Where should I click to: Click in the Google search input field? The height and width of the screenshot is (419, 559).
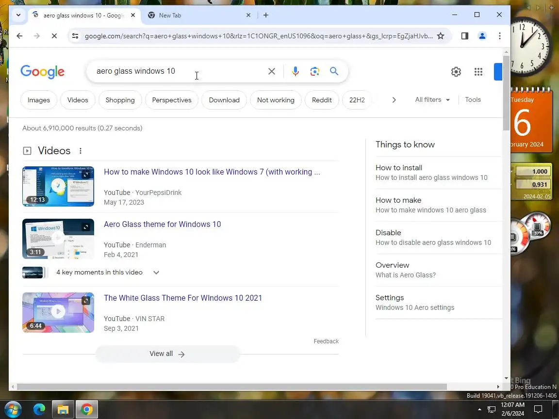coord(178,71)
